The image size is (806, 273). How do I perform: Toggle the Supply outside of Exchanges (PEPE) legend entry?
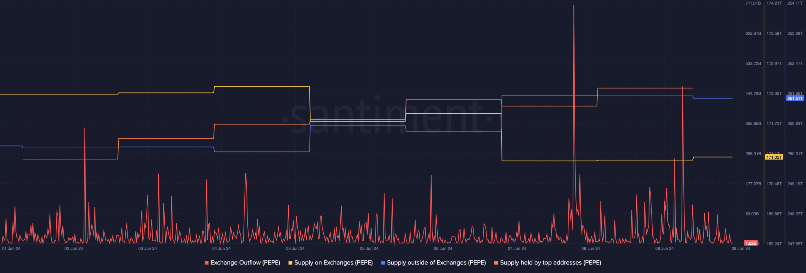coord(434,263)
